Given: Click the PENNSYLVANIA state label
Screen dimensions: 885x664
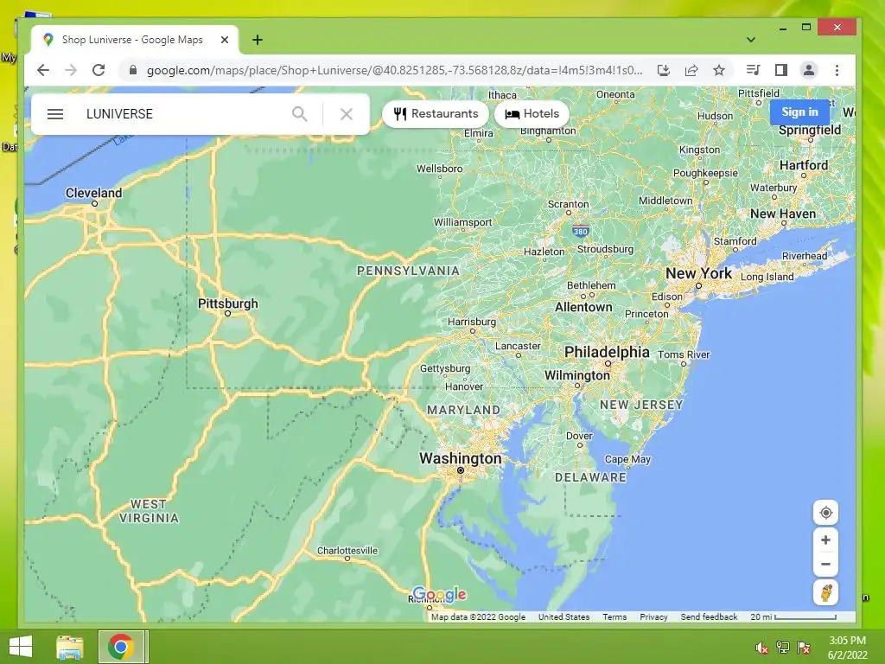Looking at the screenshot, I should 408,271.
